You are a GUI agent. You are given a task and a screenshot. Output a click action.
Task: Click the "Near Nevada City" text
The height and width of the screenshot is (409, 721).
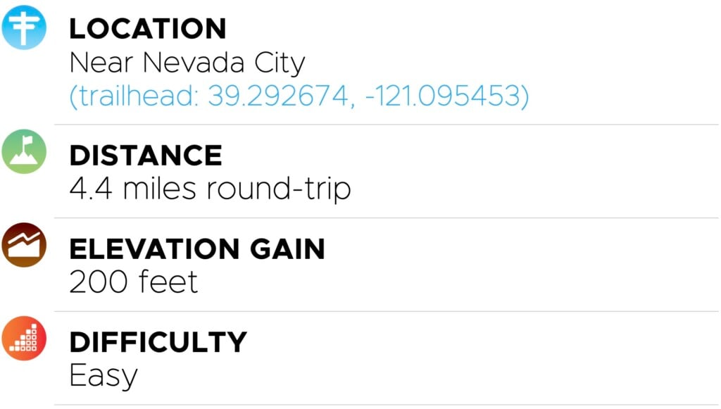point(187,63)
